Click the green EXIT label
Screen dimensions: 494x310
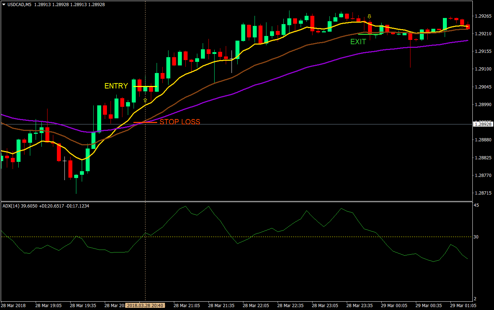[358, 41]
